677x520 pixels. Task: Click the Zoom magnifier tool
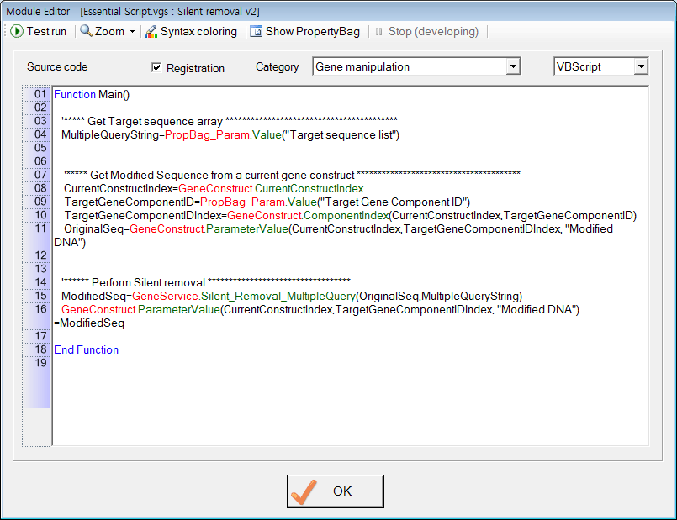[x=102, y=31]
